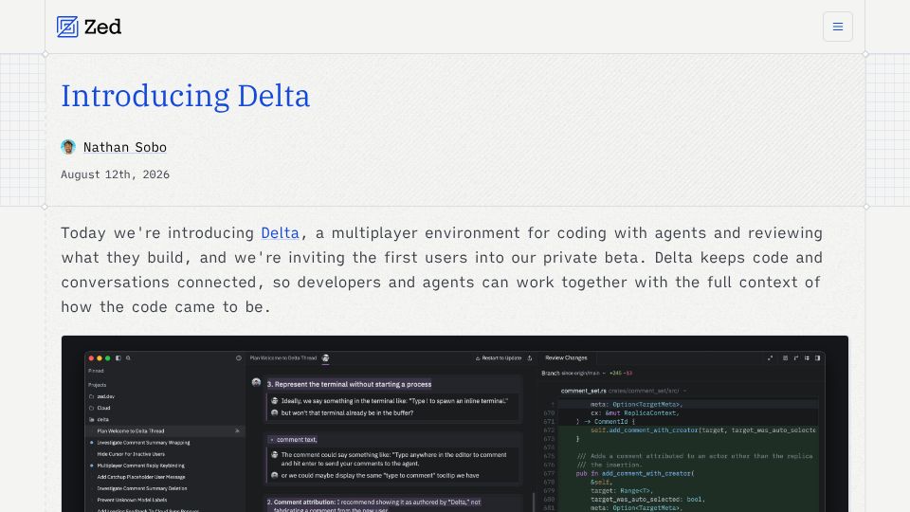Click the +245 additions count

tap(614, 374)
